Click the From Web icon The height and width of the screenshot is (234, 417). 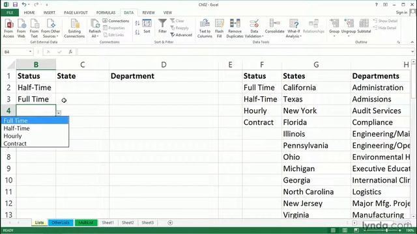tap(22, 28)
